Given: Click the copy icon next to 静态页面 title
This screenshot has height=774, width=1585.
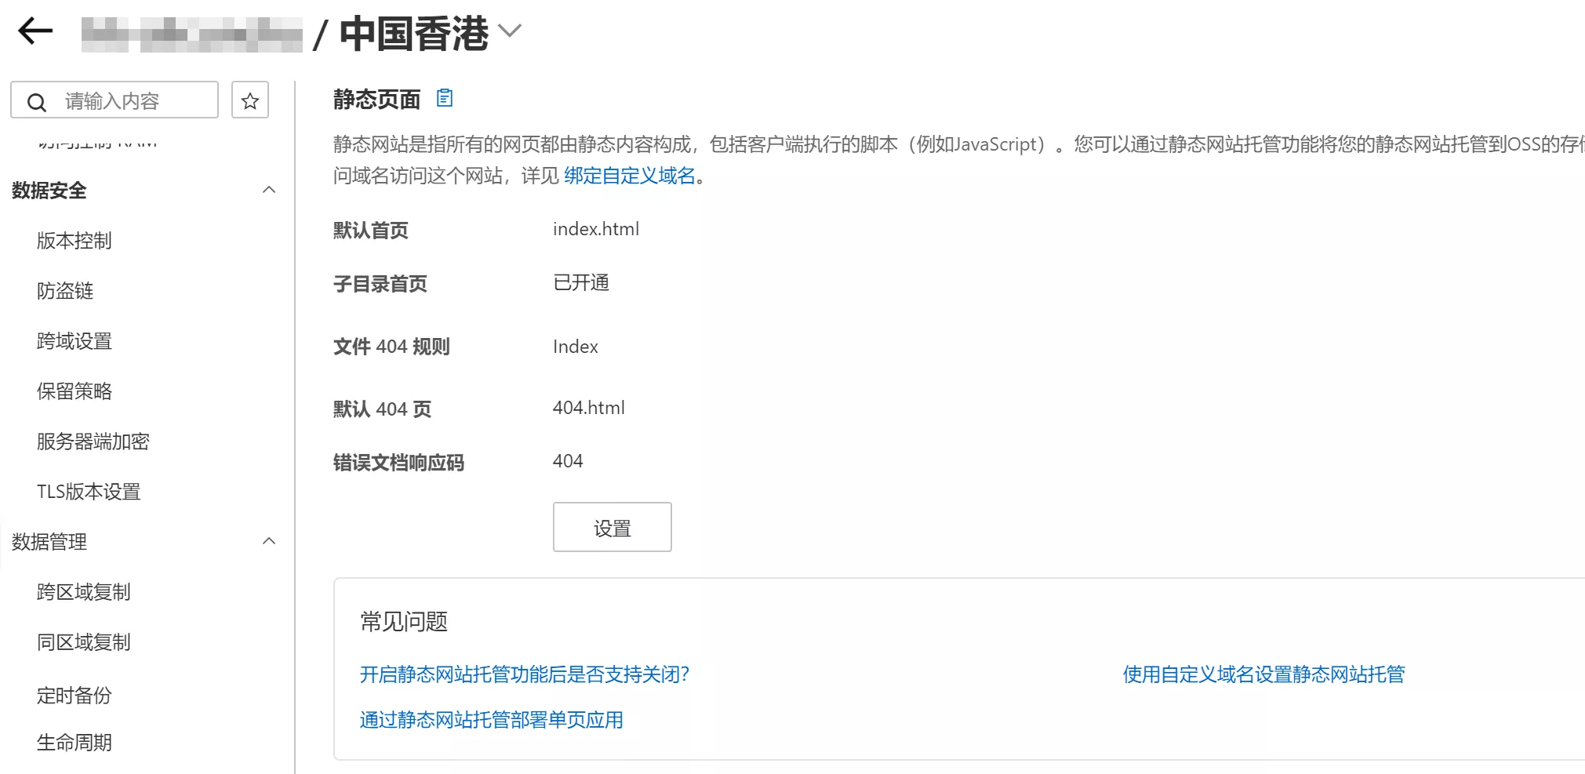Looking at the screenshot, I should click(x=445, y=98).
